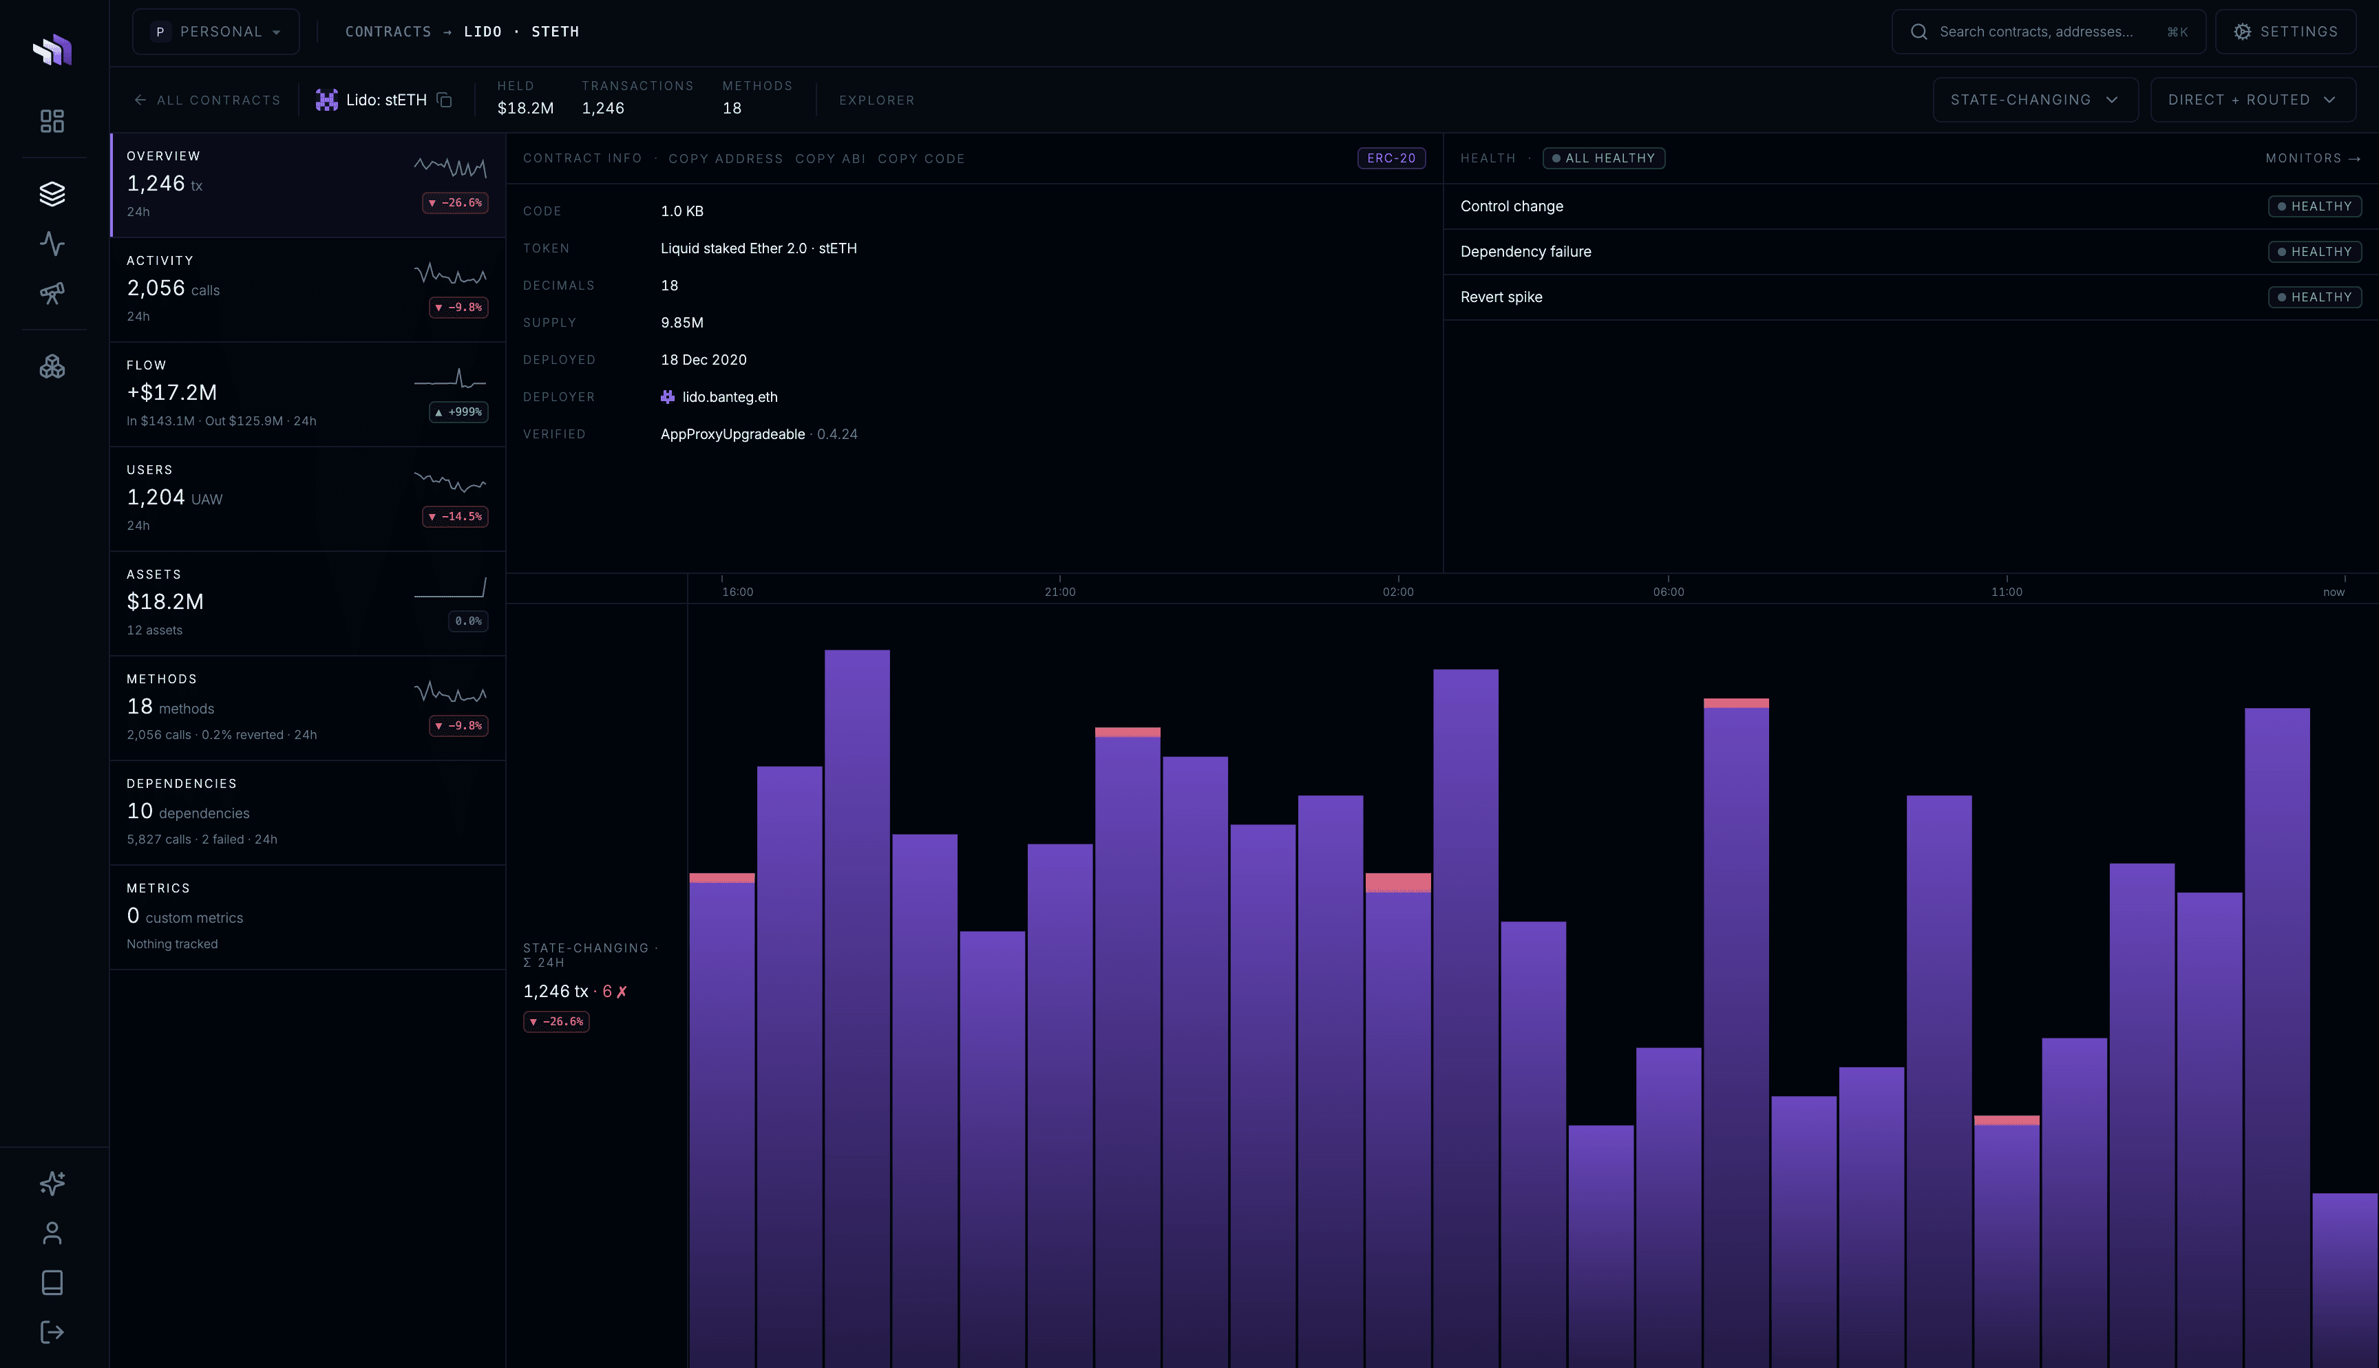Click the 21:00 timeline marker
This screenshot has width=2379, height=1368.
click(1060, 592)
